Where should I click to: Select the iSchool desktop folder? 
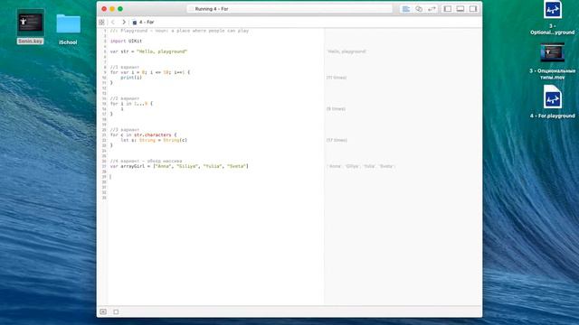pos(68,30)
